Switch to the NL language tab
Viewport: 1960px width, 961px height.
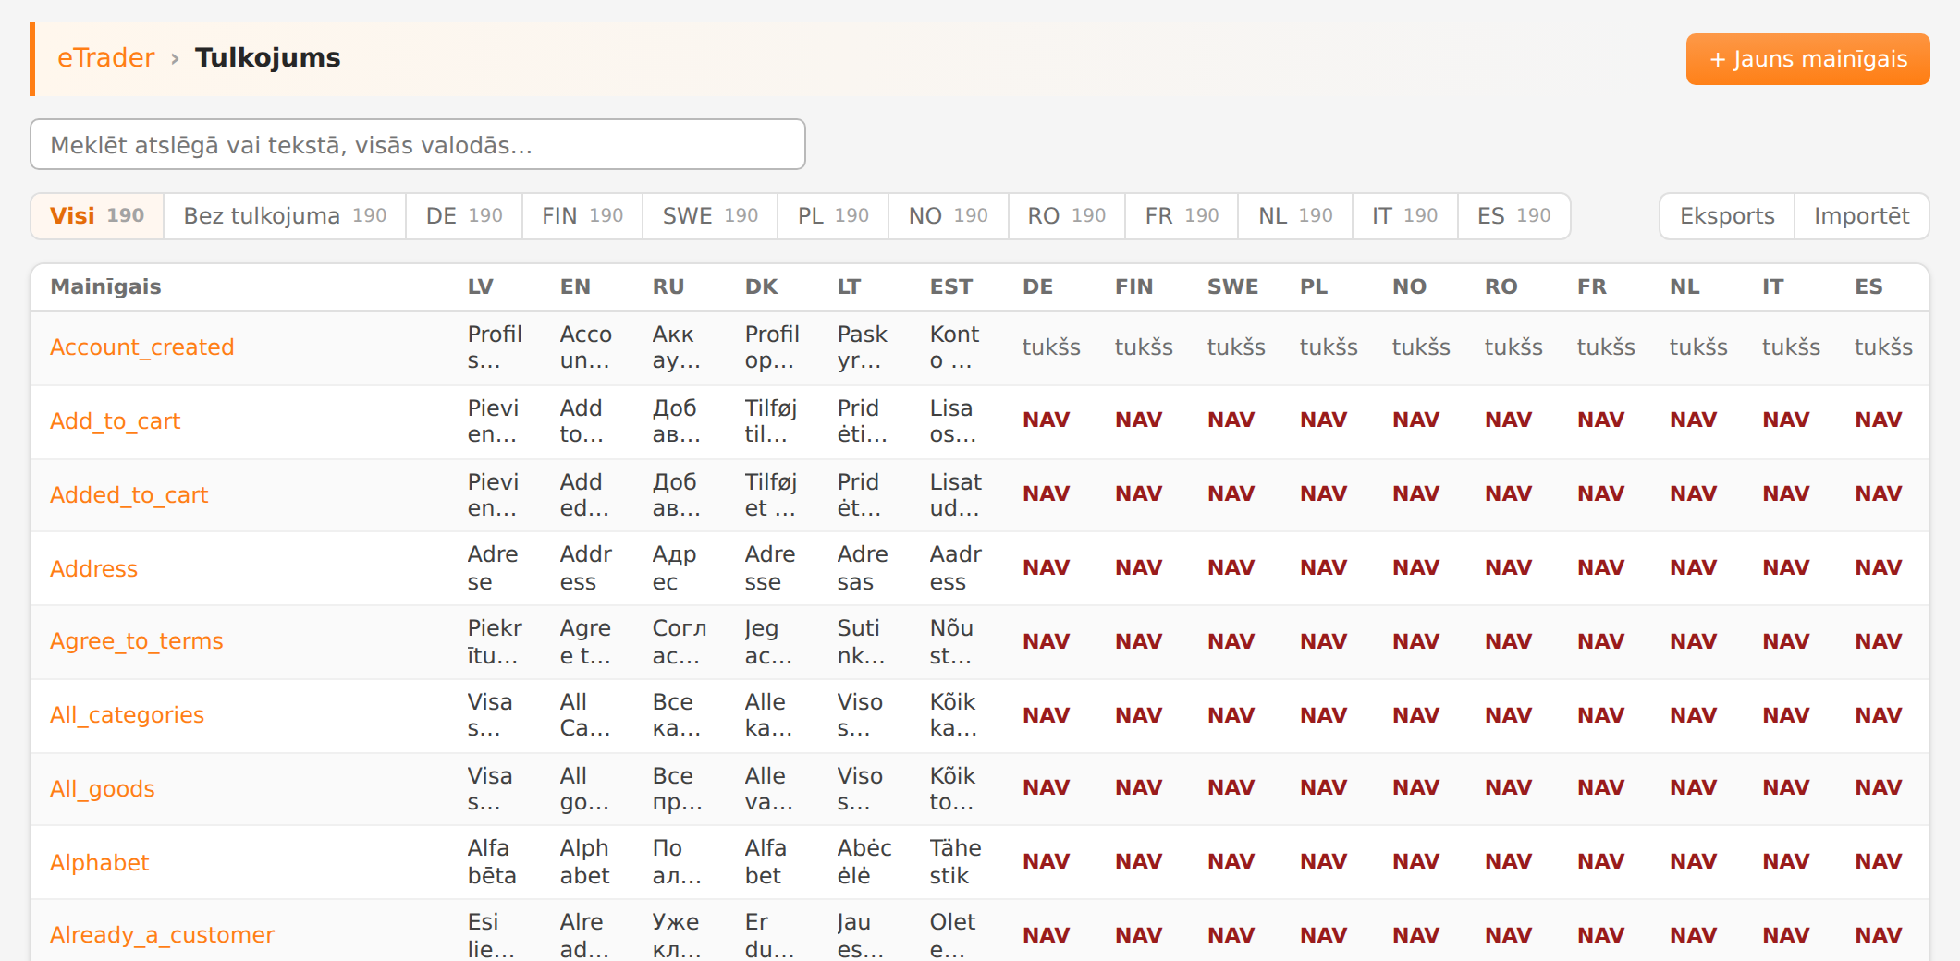[x=1295, y=216]
